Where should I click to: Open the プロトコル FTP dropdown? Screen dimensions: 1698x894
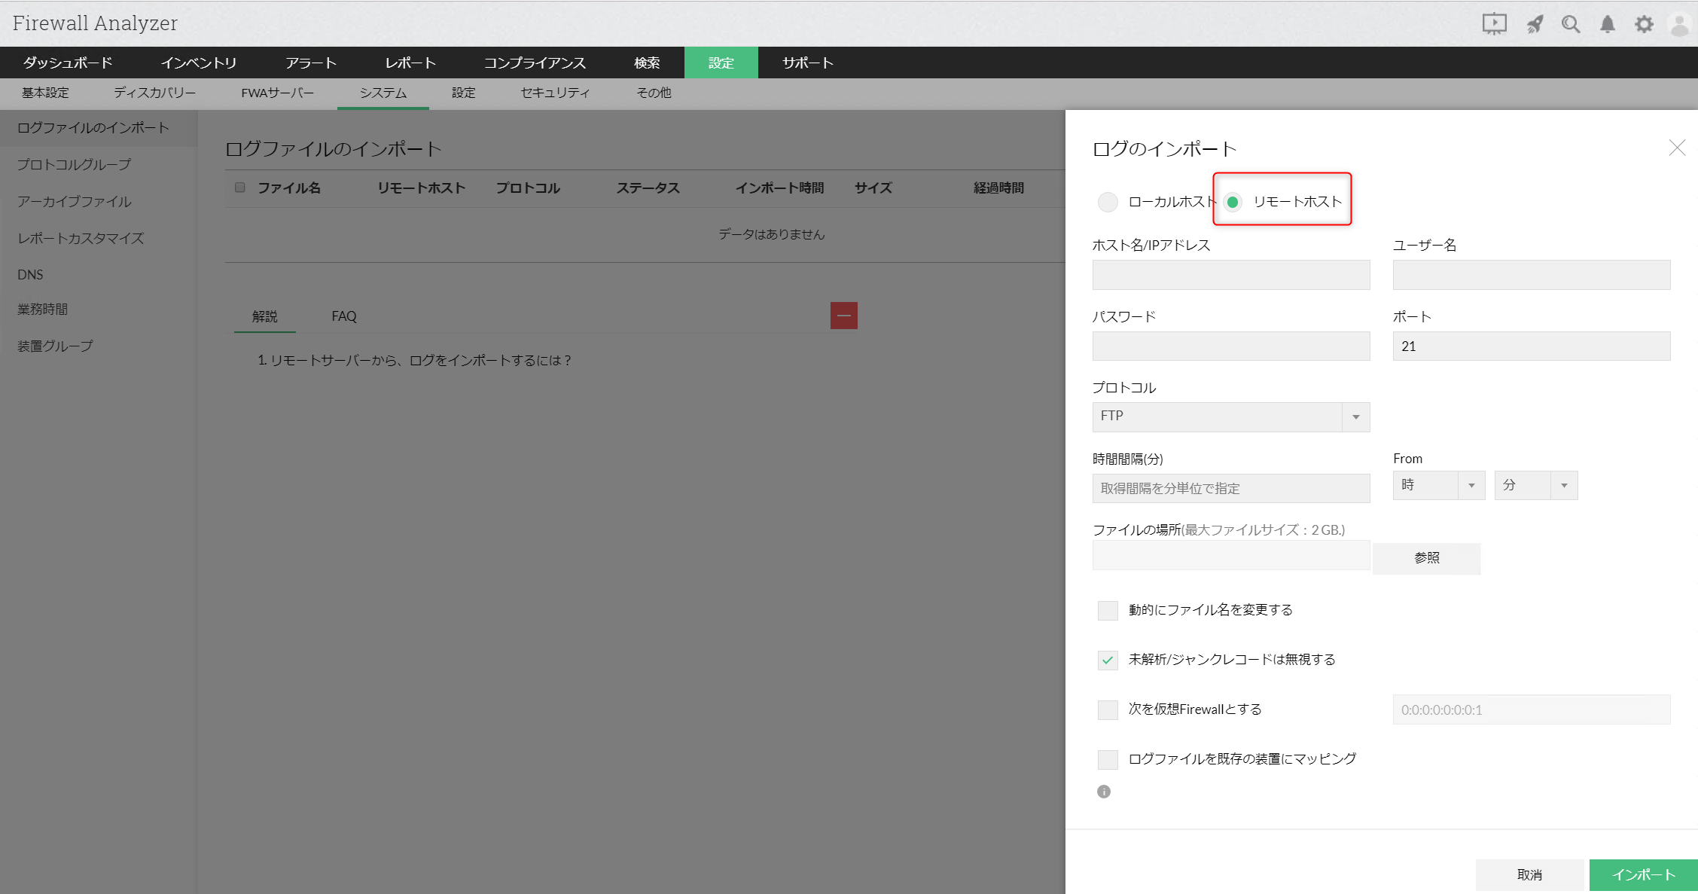tap(1230, 416)
